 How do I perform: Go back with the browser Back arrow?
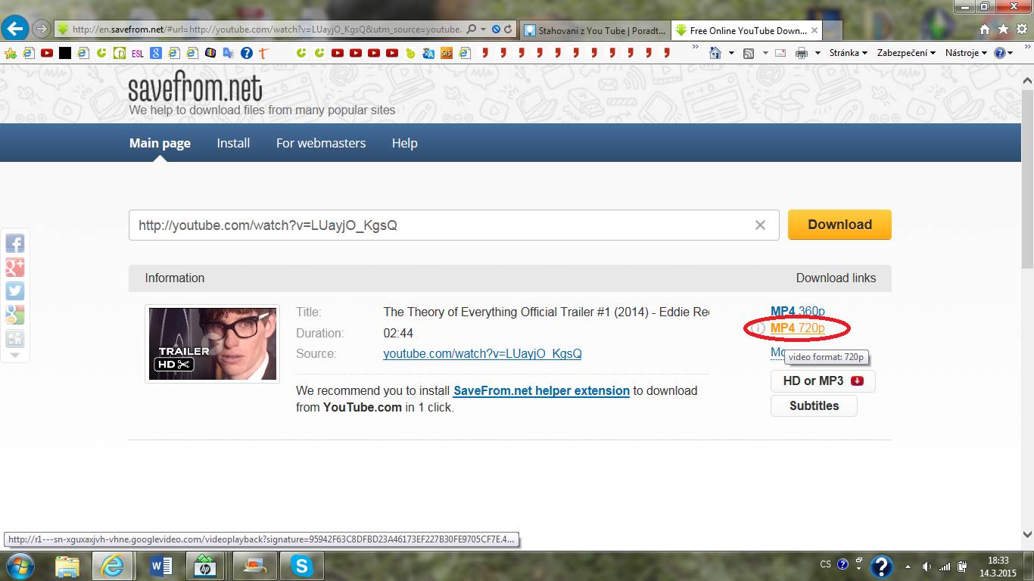[x=15, y=30]
